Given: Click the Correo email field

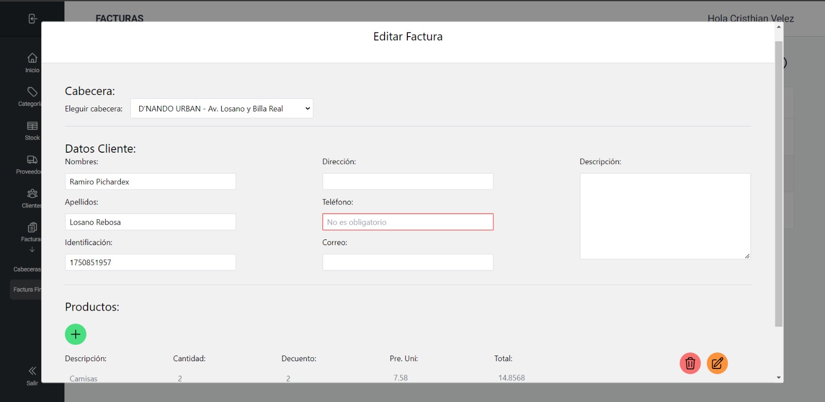Looking at the screenshot, I should click(x=407, y=262).
